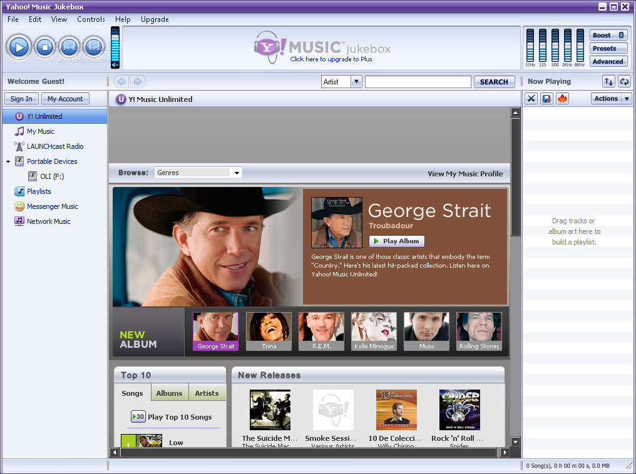
Task: Open Advanced equalizer settings
Action: 608,61
